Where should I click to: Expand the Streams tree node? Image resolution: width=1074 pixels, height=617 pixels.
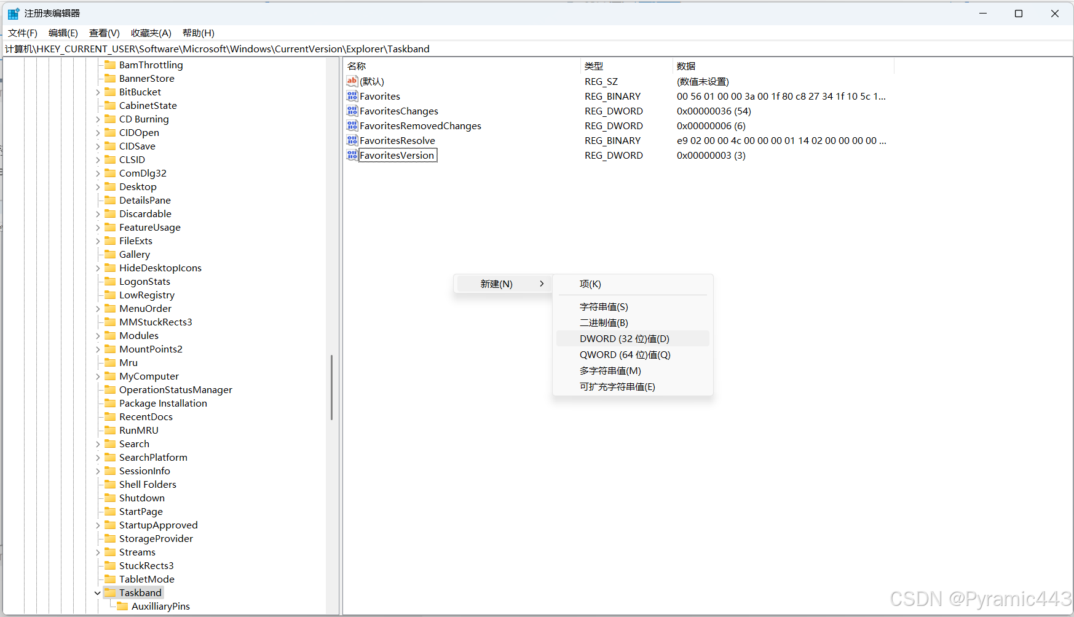click(98, 552)
